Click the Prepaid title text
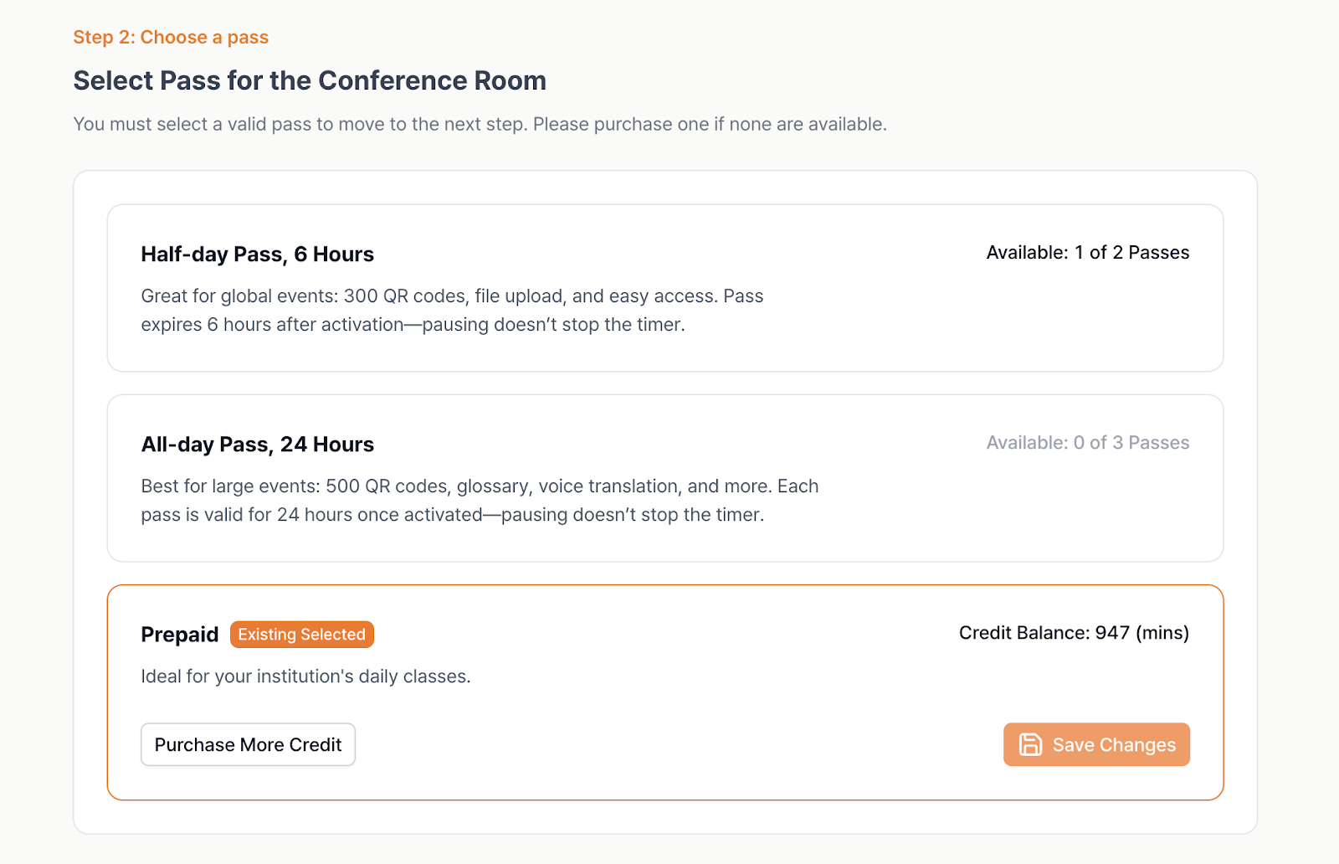Image resolution: width=1339 pixels, height=864 pixels. click(x=179, y=635)
